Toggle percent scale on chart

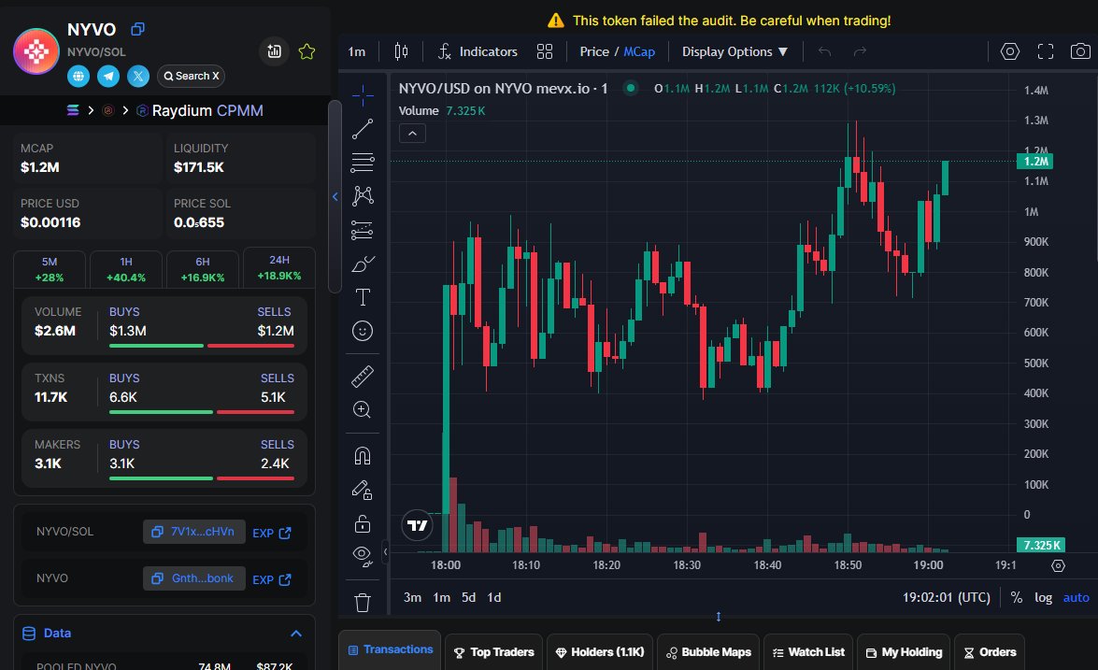point(1017,597)
